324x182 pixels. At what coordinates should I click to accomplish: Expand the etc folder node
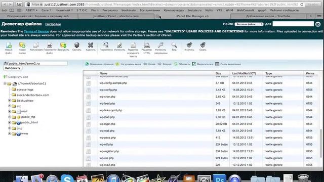9,106
